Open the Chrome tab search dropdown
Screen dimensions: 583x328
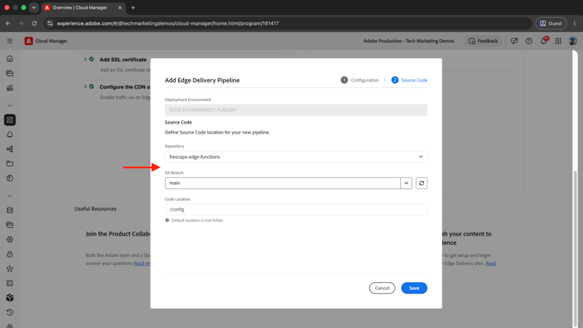pos(33,8)
